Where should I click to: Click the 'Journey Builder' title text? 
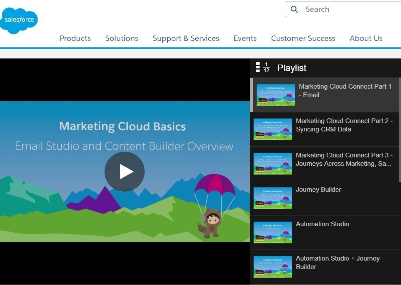(x=319, y=189)
